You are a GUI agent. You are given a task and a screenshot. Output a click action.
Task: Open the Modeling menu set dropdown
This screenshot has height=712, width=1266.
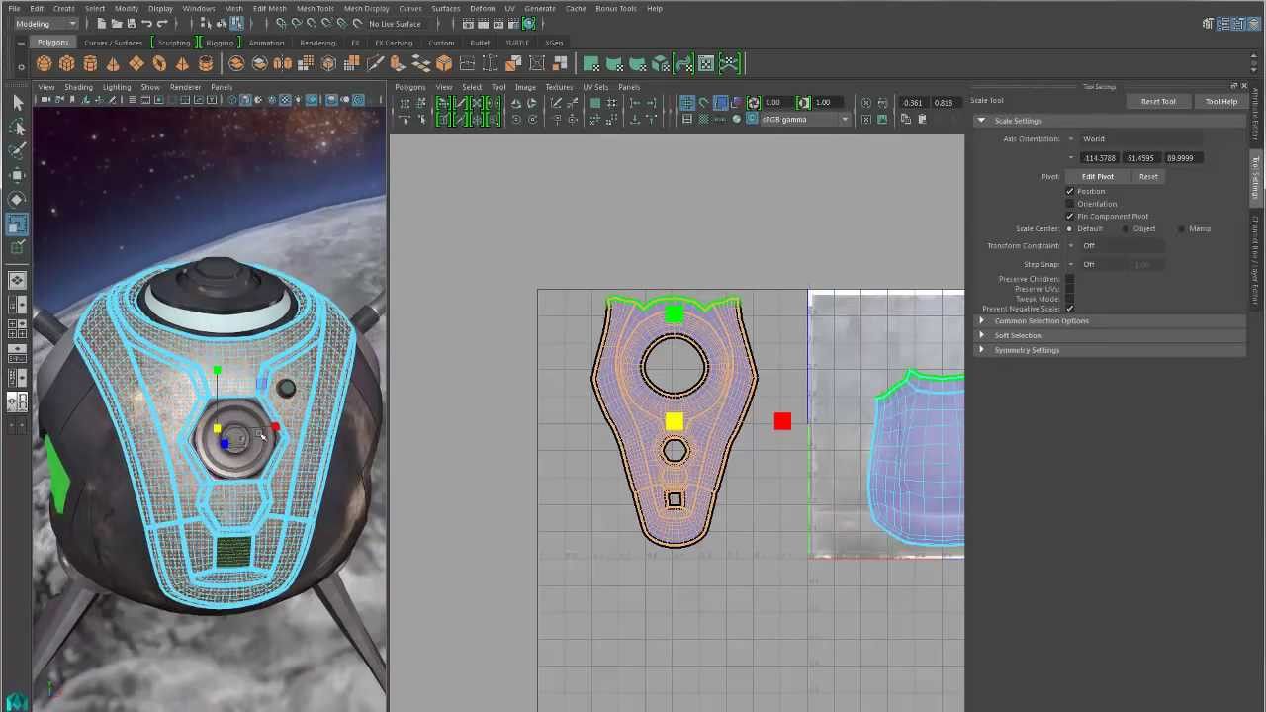coord(45,23)
